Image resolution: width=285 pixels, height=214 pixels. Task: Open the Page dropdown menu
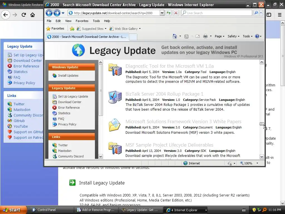click(219, 36)
